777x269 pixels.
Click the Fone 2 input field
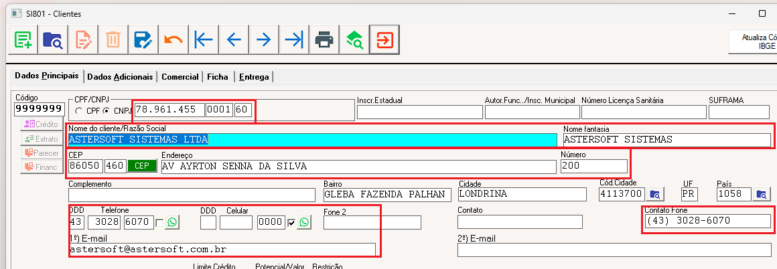click(372, 223)
